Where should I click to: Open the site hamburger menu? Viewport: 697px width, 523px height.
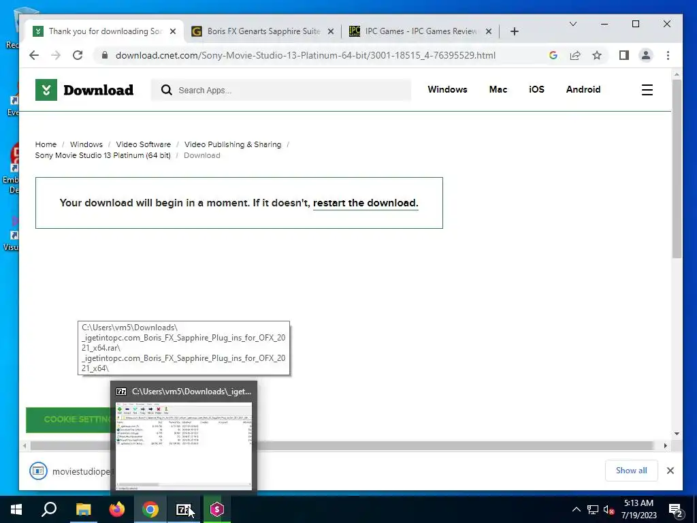(647, 90)
